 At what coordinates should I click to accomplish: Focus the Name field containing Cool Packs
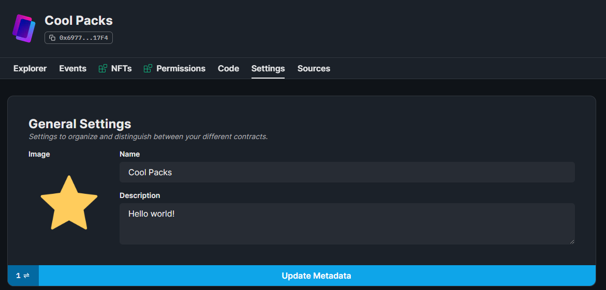point(347,172)
